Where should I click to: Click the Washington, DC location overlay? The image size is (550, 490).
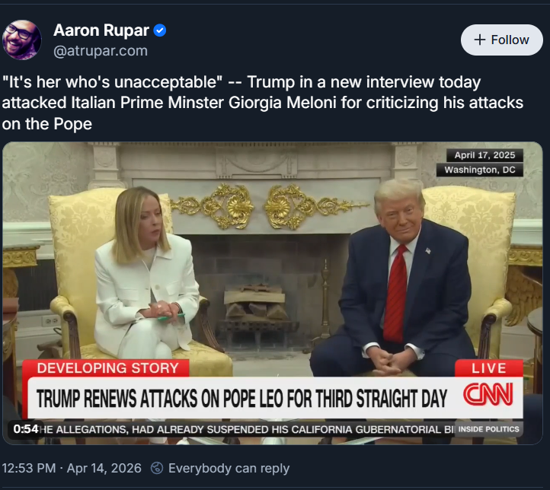tap(480, 170)
